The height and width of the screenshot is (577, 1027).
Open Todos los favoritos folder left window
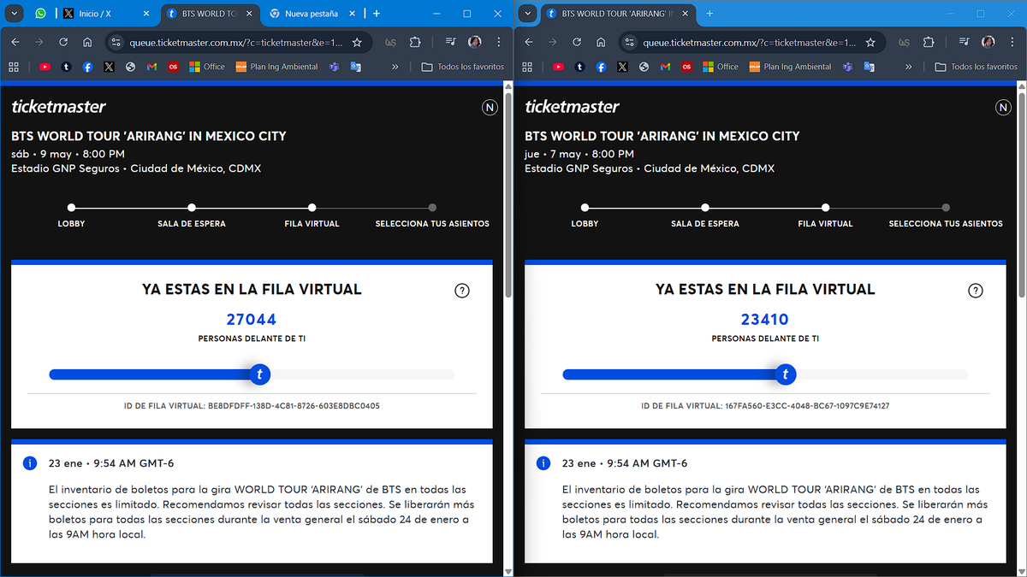463,67
